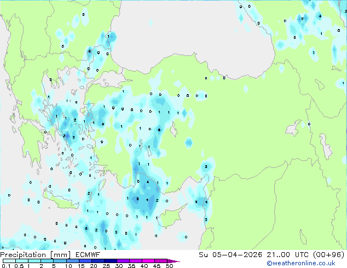Select the 0.5–1 mm legend swatch

click(x=22, y=261)
